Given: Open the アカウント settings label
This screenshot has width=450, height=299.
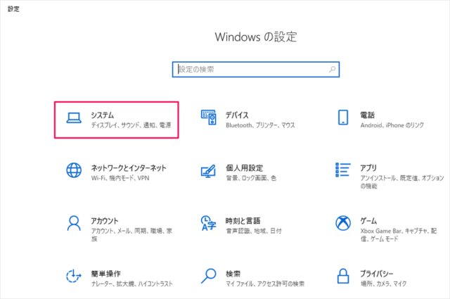Looking at the screenshot, I should pos(105,221).
